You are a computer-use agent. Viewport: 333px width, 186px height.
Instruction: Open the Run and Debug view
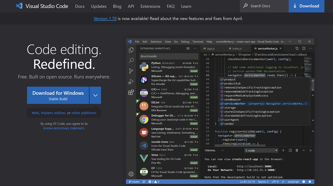[x=131, y=81]
